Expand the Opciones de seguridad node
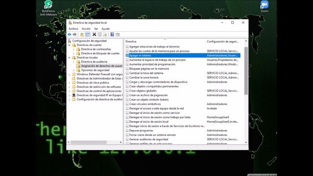This screenshot has width=313, height=176. pyautogui.click(x=74, y=70)
